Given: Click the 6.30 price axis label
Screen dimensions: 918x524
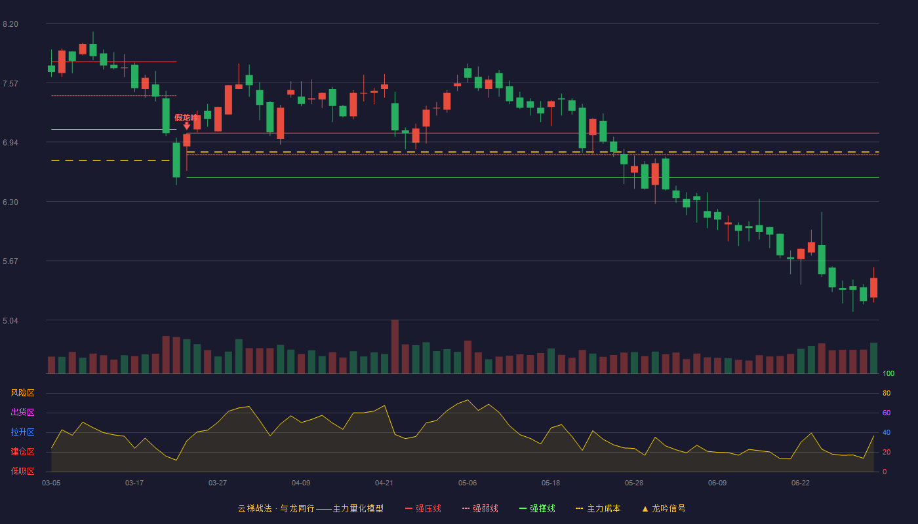Looking at the screenshot, I should click(x=10, y=202).
